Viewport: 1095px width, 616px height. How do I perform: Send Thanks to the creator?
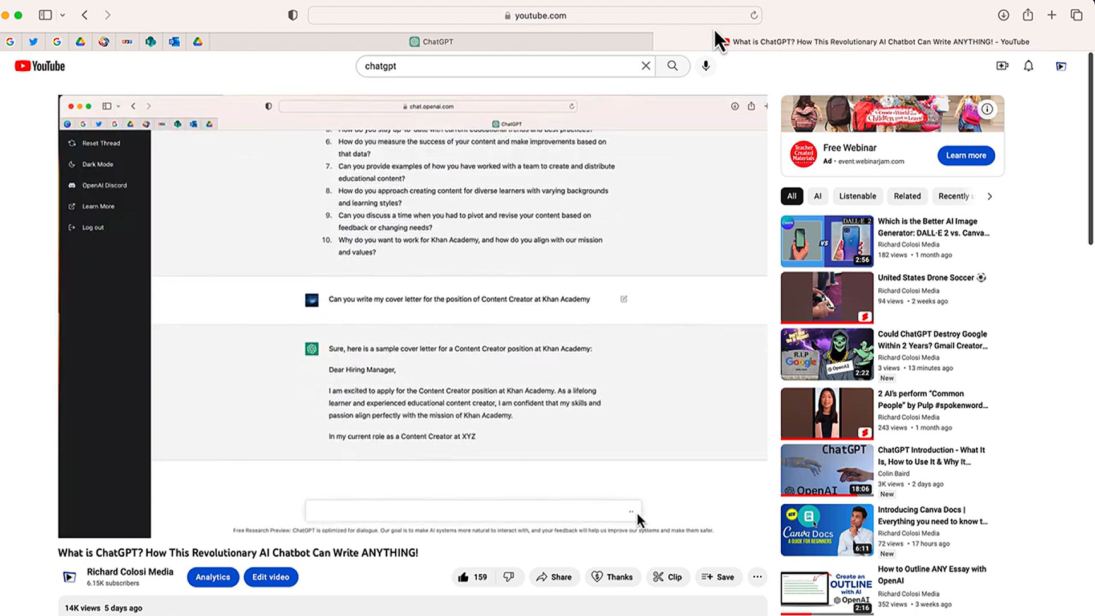pyautogui.click(x=613, y=577)
